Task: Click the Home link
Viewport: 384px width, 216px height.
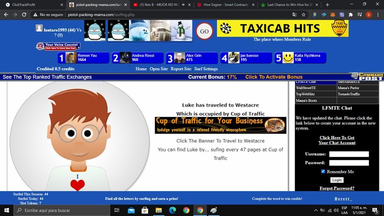Action: click(141, 69)
